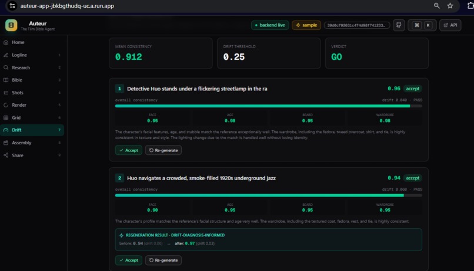
Task: Click the Grid icon in sidebar
Action: (x=6, y=117)
